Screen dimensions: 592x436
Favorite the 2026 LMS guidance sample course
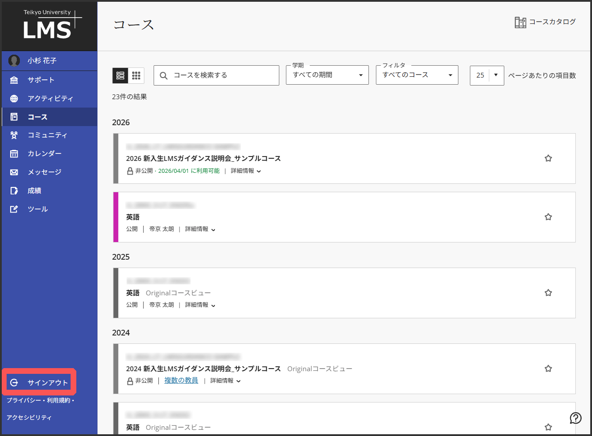coord(548,158)
